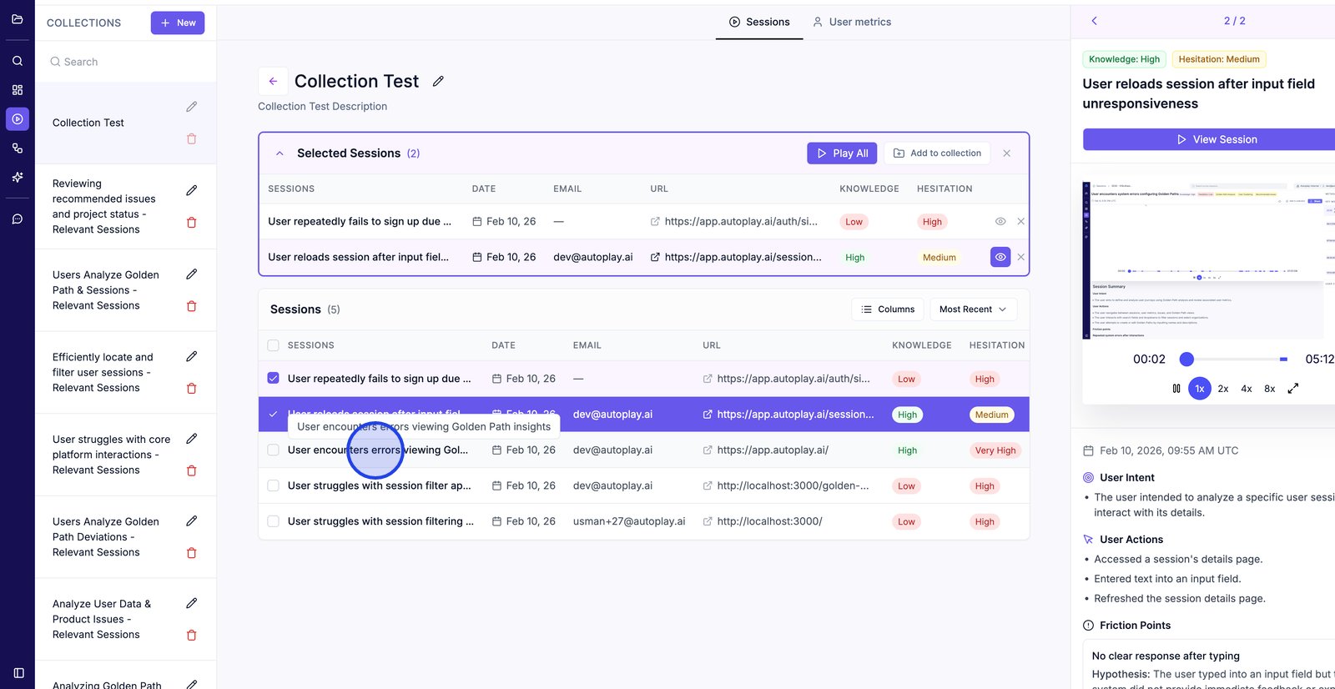The width and height of the screenshot is (1335, 689).
Task: Delete the Users Analyze Golden Path & Sessions collection
Action: [192, 306]
